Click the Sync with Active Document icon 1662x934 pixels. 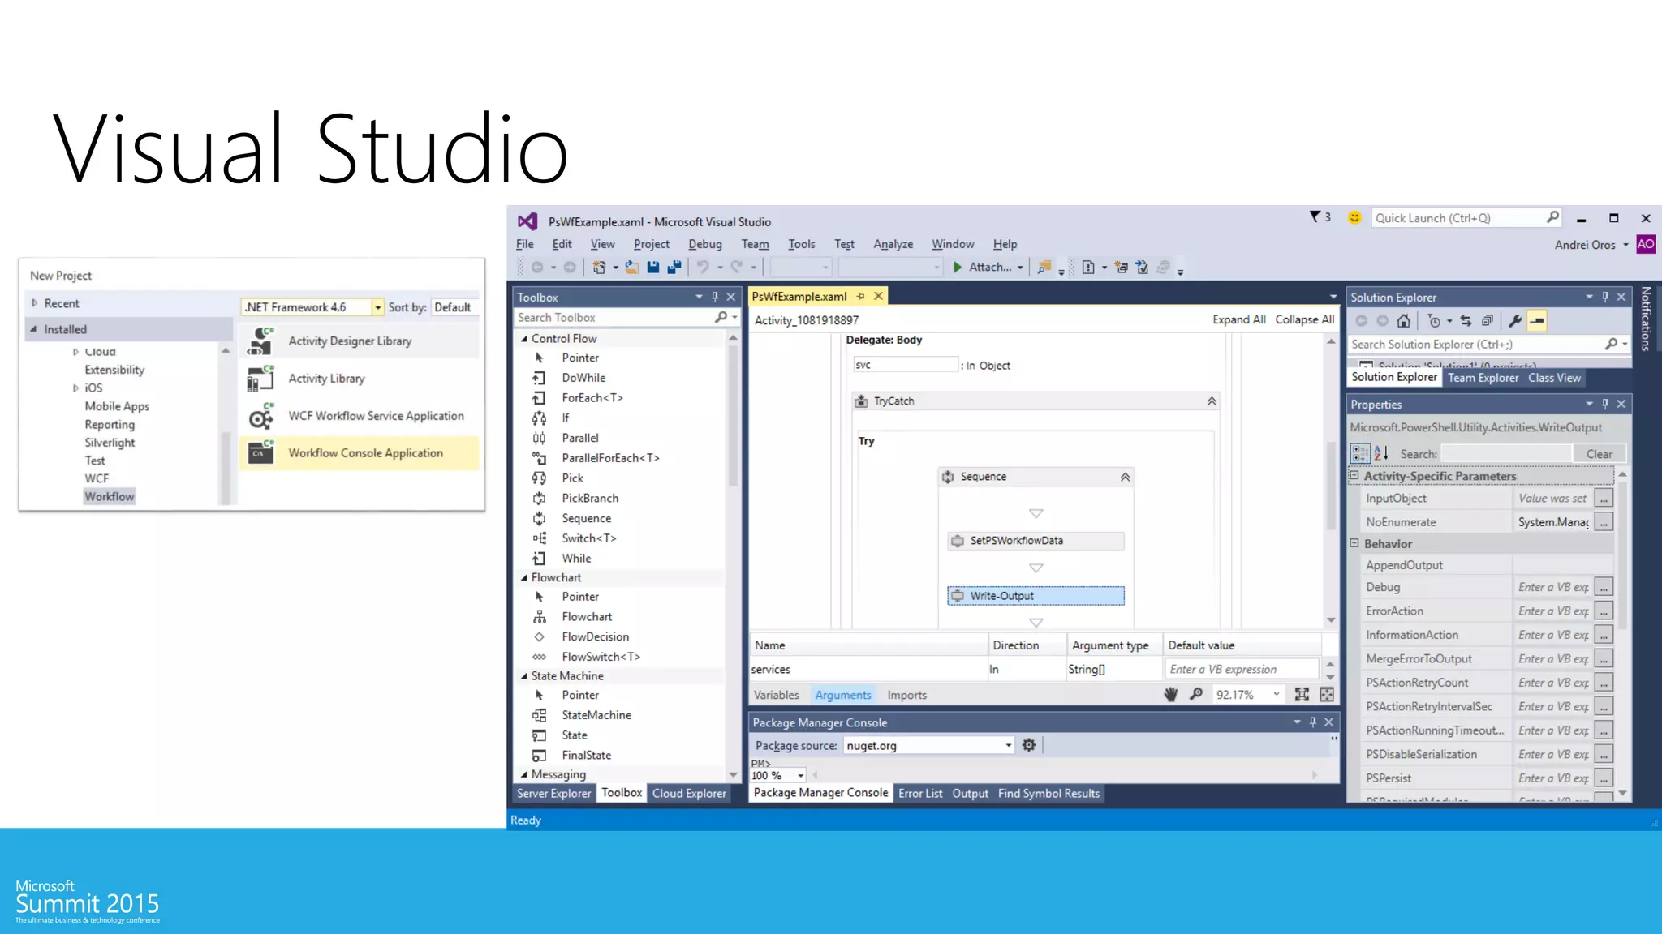tap(1466, 321)
